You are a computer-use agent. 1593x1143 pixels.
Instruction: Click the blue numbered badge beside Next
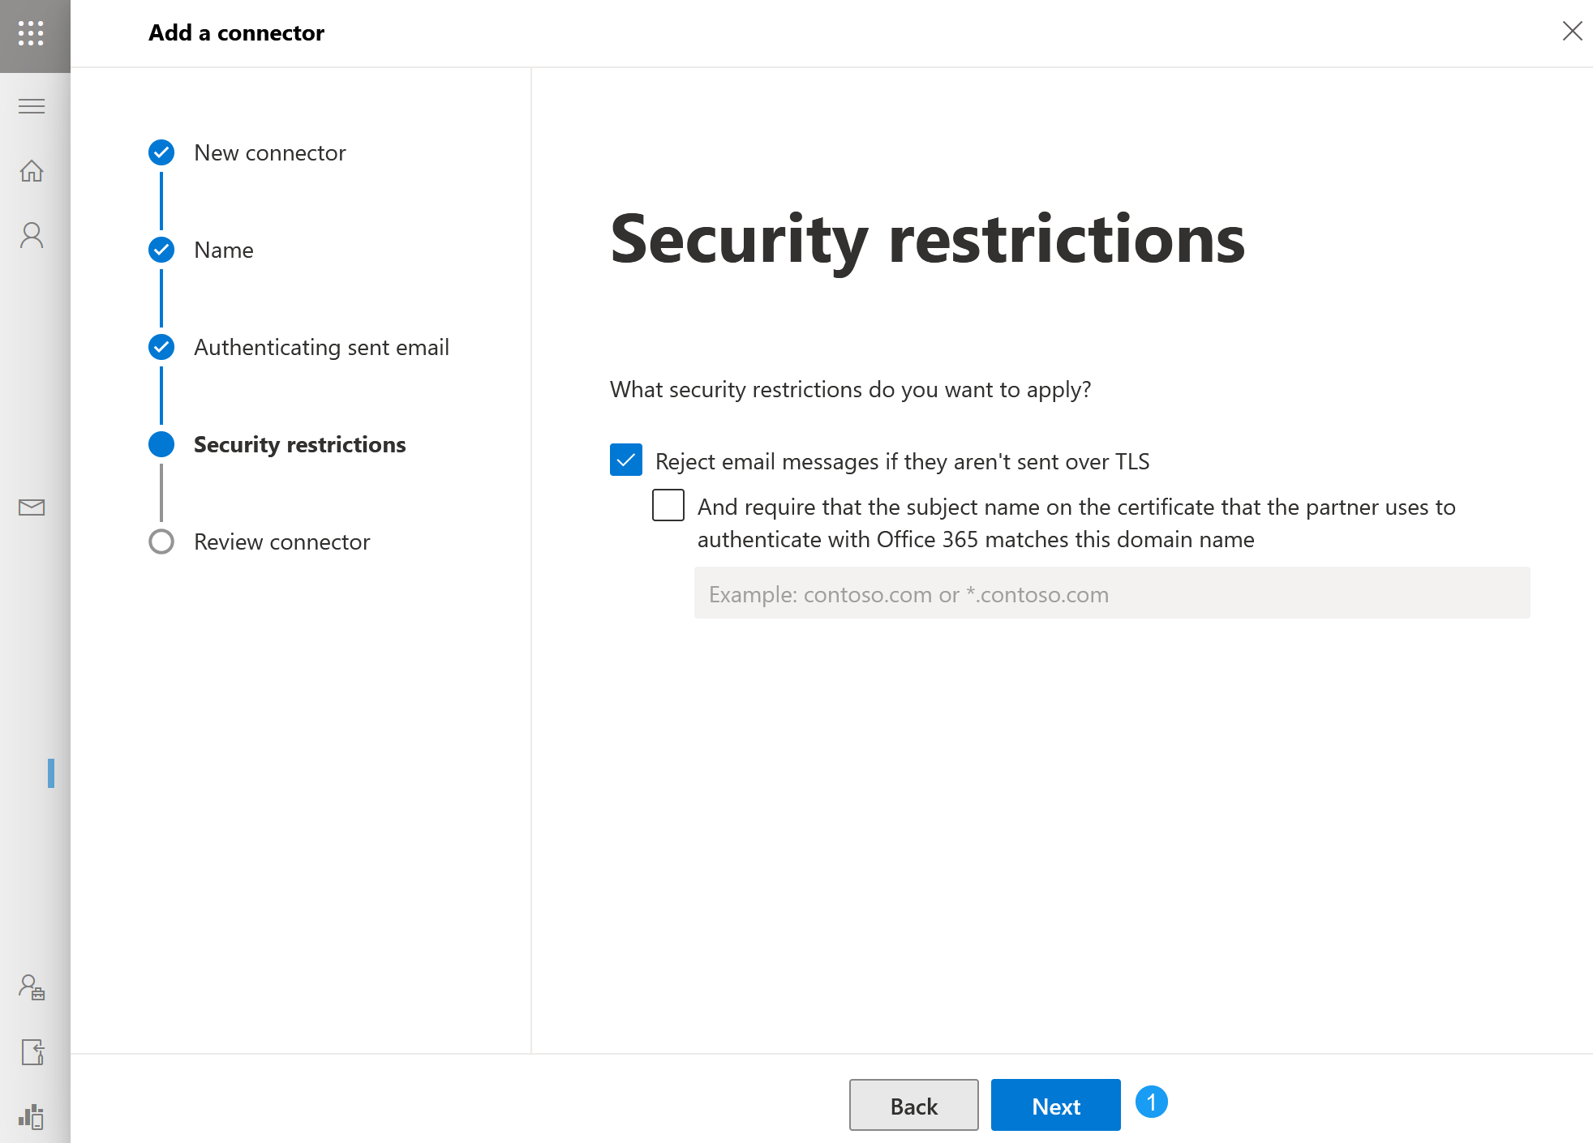click(x=1151, y=1102)
